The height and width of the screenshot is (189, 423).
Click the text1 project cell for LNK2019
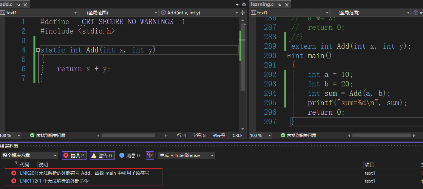click(x=370, y=173)
